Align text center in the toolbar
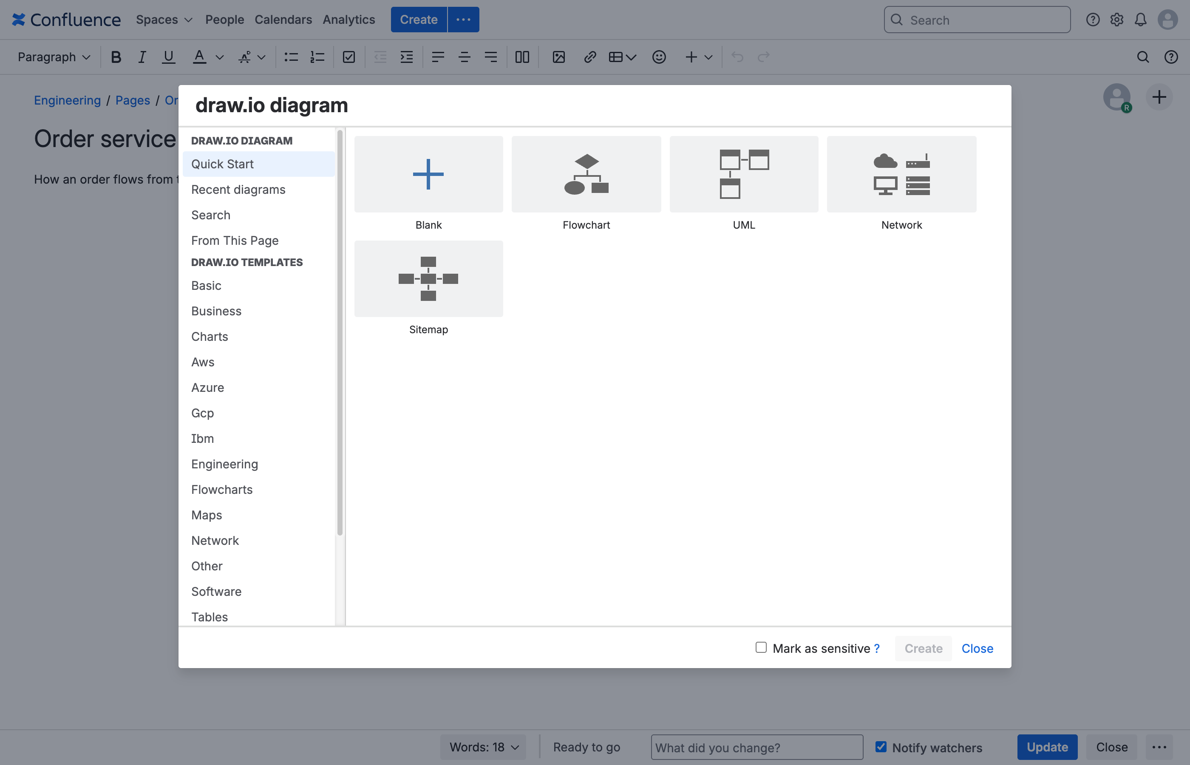This screenshot has width=1190, height=765. [x=465, y=57]
